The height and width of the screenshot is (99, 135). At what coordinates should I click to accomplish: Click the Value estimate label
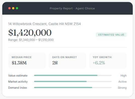[x=18, y=76]
